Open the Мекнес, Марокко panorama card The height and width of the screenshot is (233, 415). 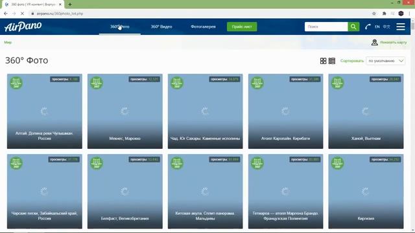(125, 111)
